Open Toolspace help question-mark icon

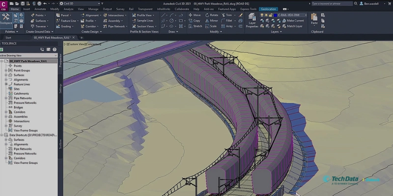coord(55,49)
